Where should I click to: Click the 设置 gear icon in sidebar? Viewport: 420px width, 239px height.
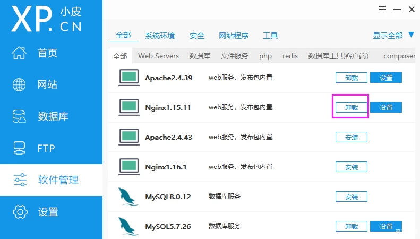(x=20, y=212)
